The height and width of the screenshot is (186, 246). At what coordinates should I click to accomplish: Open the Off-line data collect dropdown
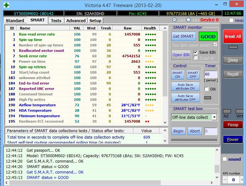(x=214, y=117)
